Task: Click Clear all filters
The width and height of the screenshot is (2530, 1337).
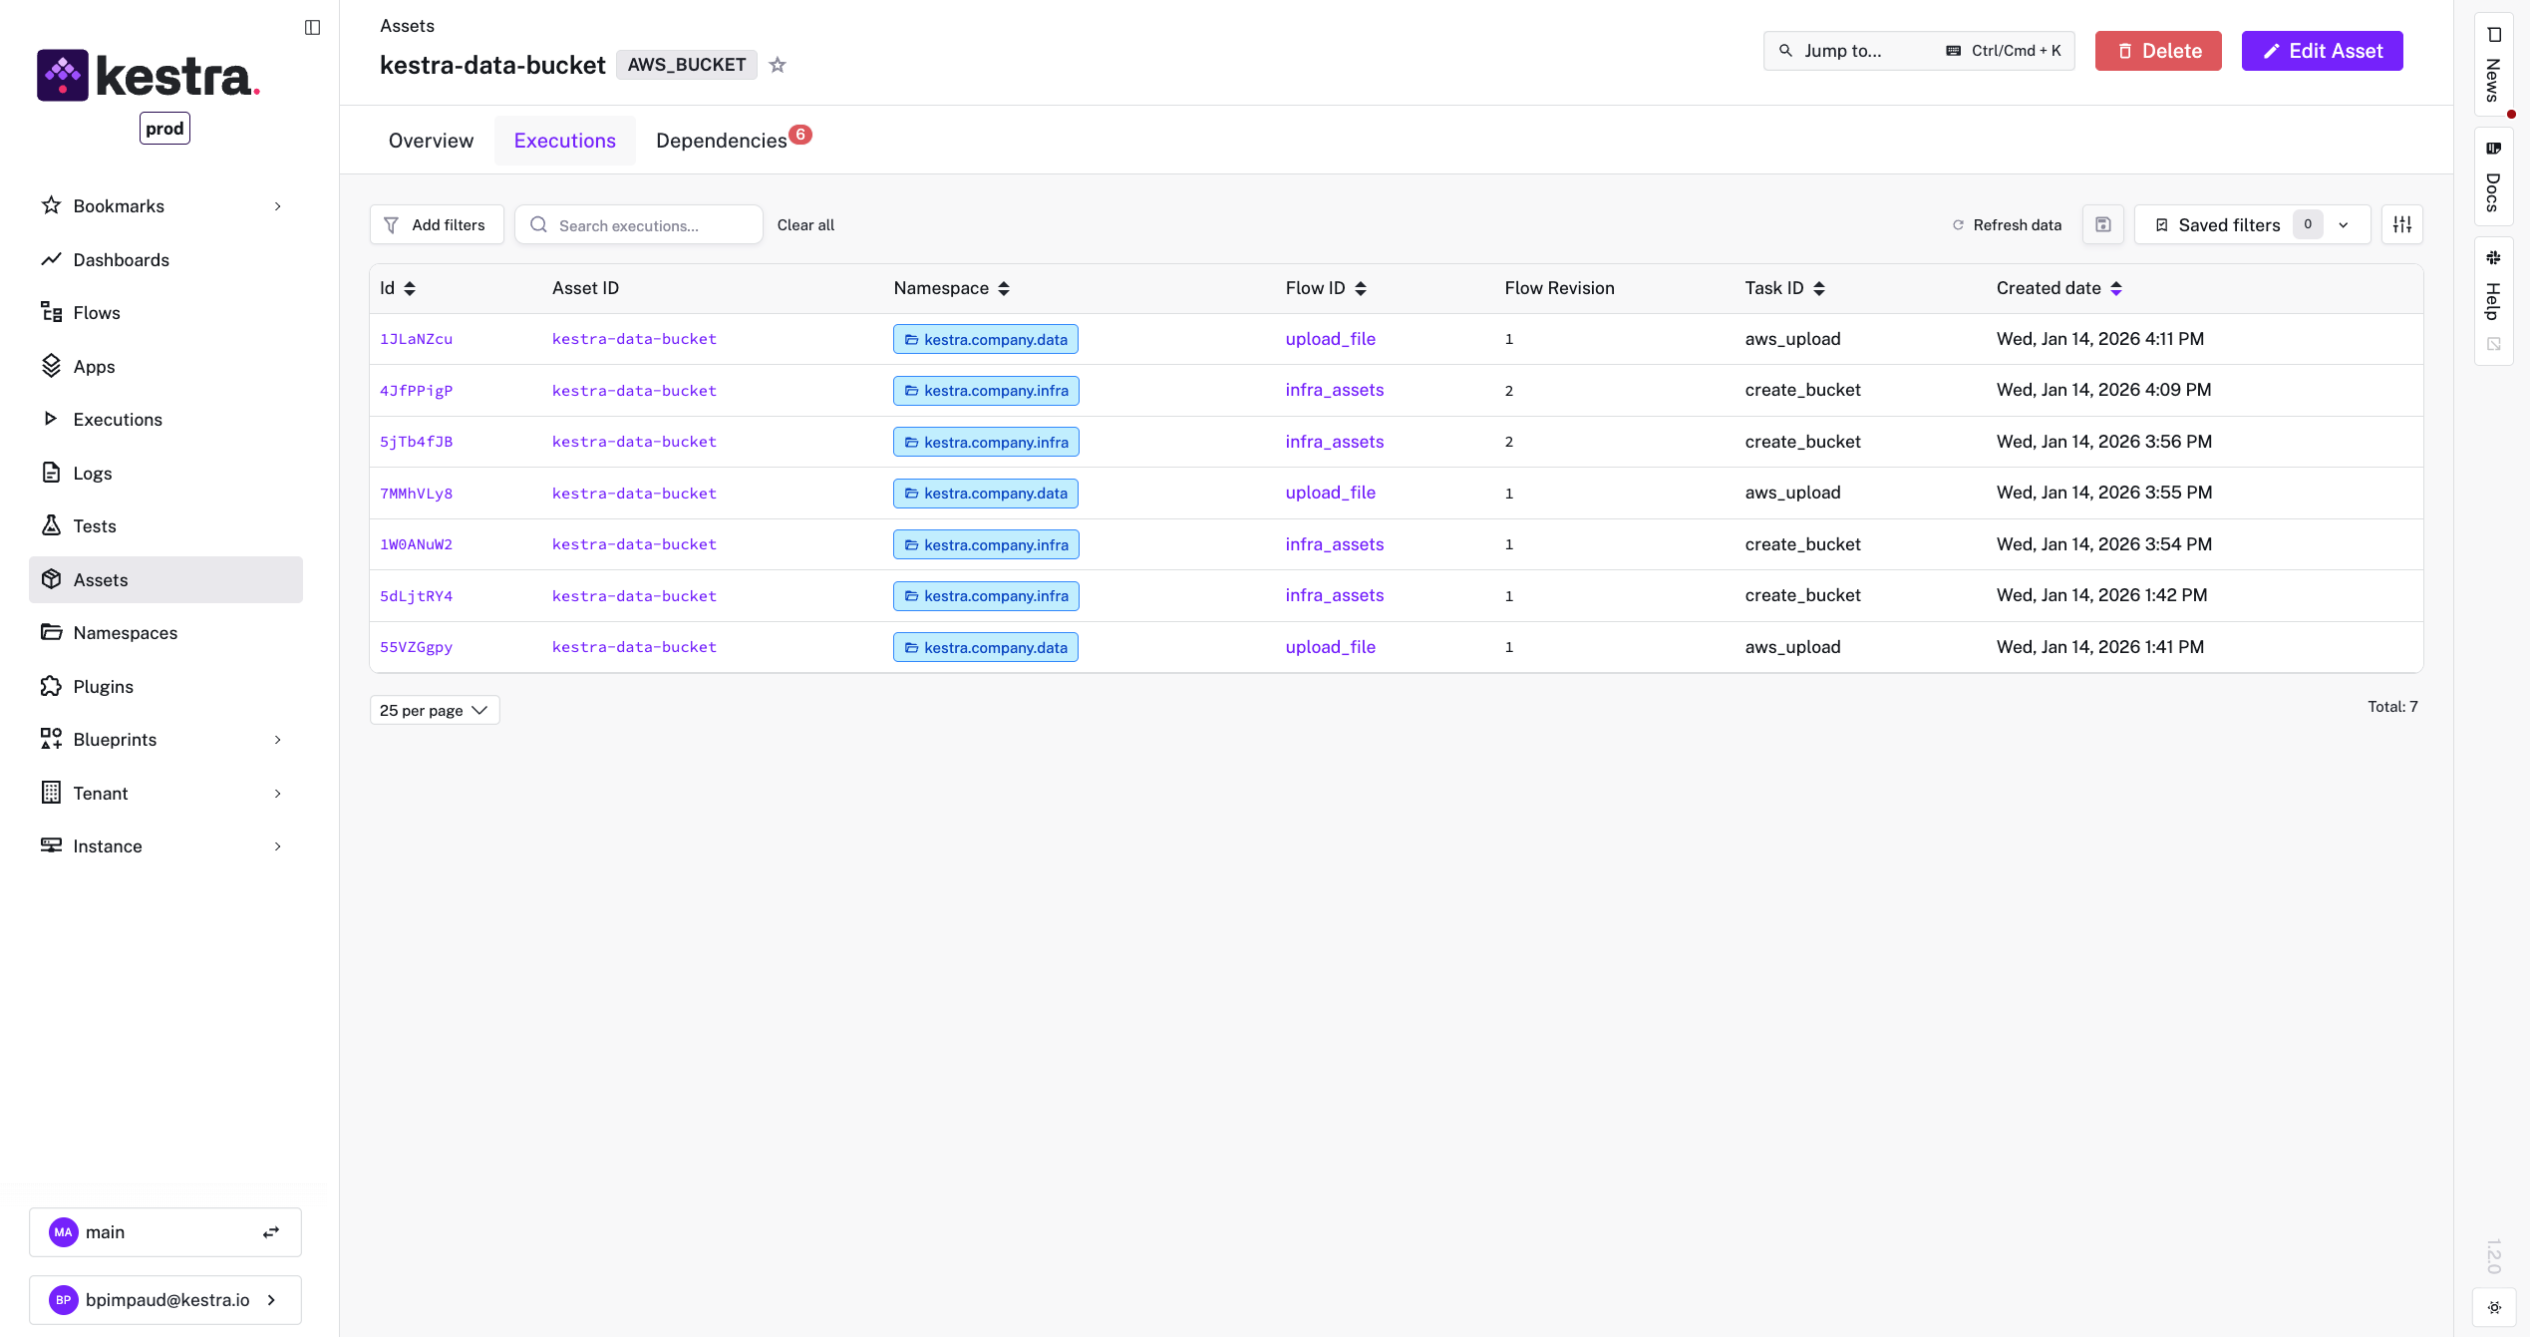Action: (805, 225)
